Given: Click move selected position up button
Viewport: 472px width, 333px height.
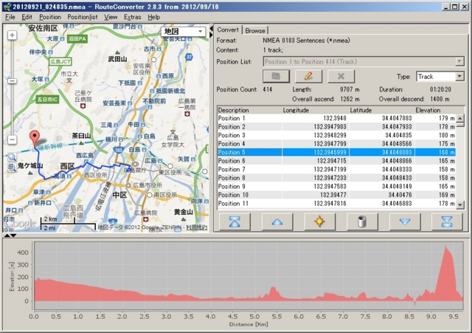Looking at the screenshot, I should point(277,222).
